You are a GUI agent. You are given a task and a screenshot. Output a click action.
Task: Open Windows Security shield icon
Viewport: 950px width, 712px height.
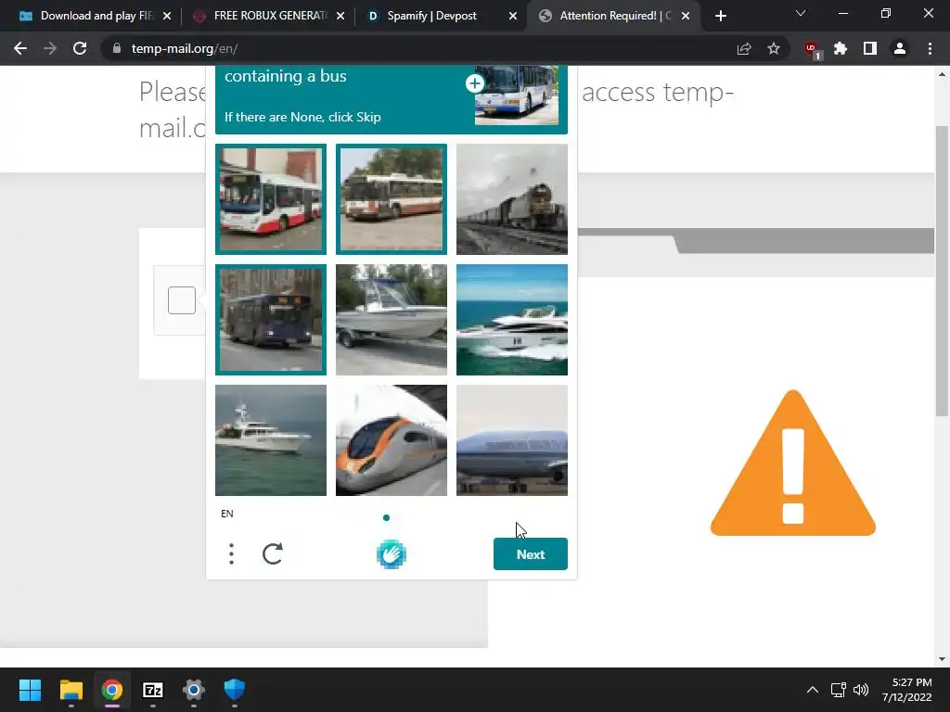click(235, 690)
